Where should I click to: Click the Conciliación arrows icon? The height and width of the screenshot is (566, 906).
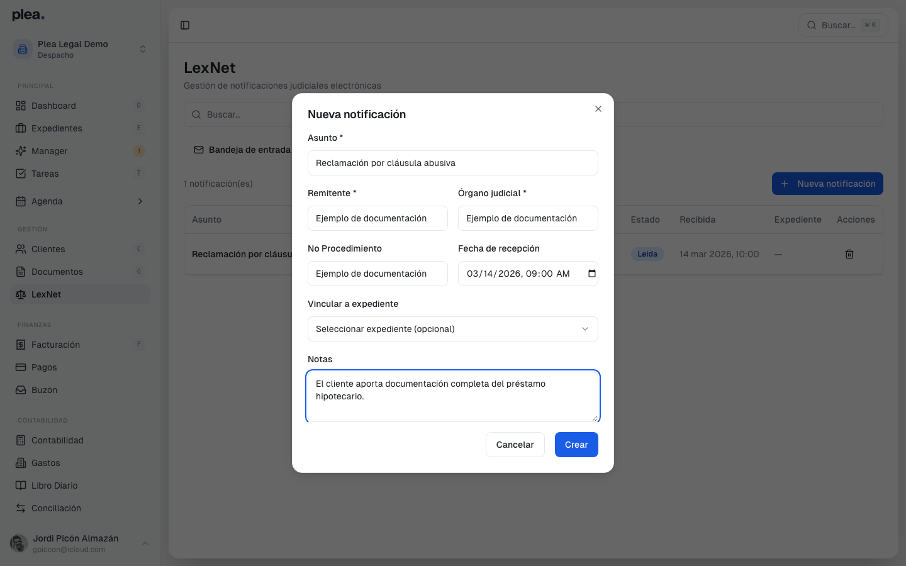click(21, 508)
